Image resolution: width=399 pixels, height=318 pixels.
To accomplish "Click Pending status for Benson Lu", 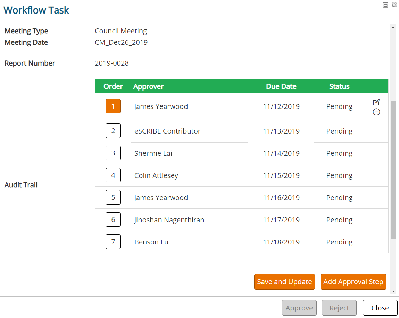I will coord(340,242).
